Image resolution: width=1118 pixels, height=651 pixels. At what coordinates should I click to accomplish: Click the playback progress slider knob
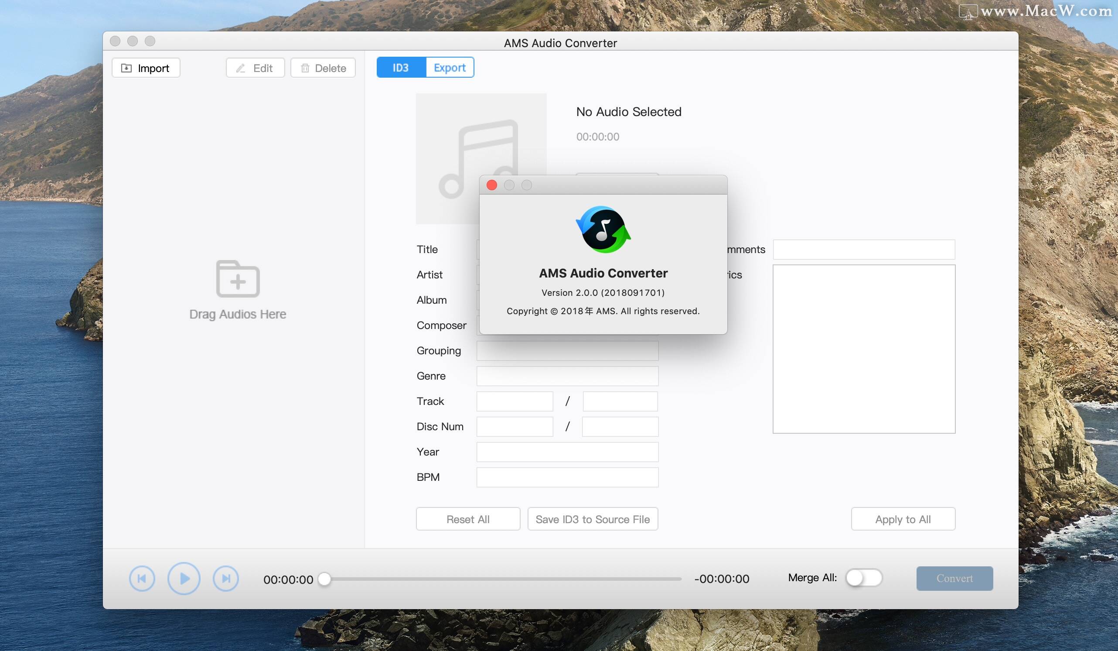[x=325, y=579]
